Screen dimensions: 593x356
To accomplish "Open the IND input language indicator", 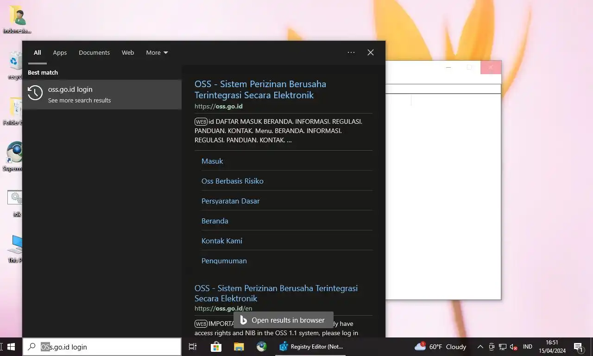I will click(527, 347).
